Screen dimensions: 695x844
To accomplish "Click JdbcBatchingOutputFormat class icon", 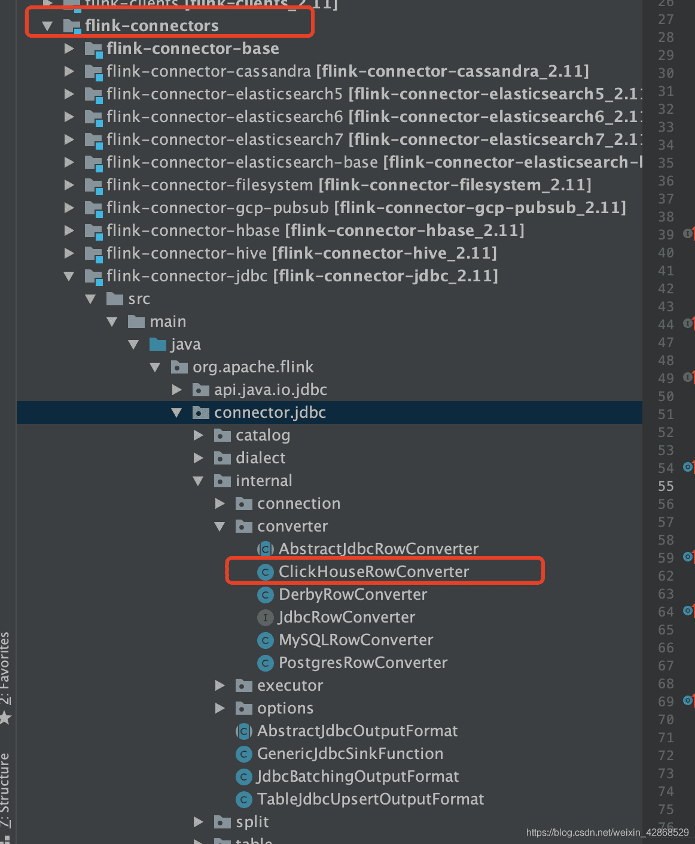I will (244, 776).
